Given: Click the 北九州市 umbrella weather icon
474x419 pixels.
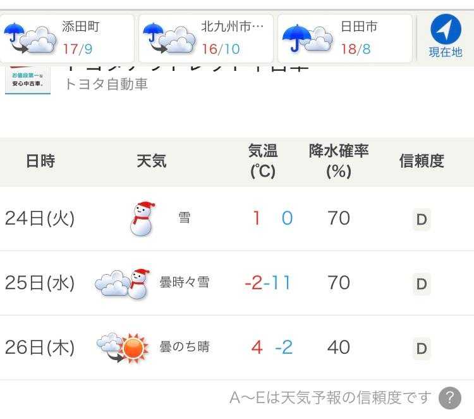Looking at the screenshot, I should 169,39.
